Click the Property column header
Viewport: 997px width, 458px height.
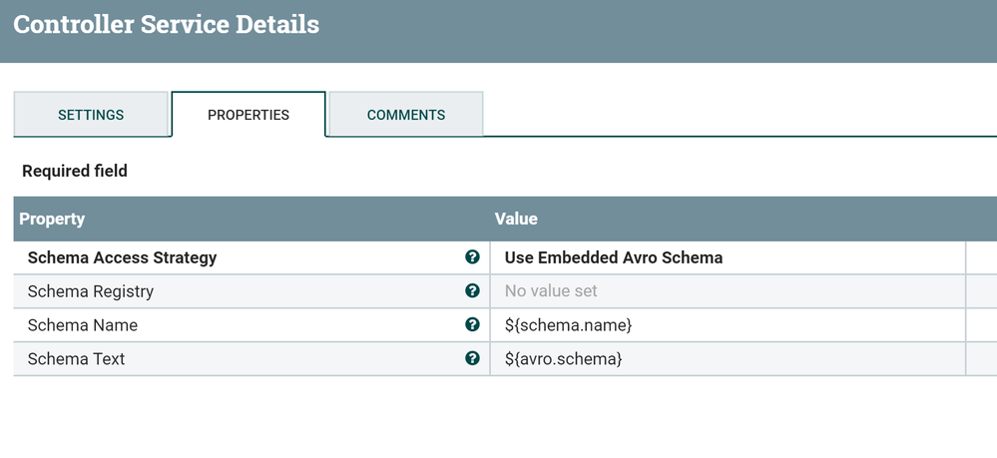52,219
